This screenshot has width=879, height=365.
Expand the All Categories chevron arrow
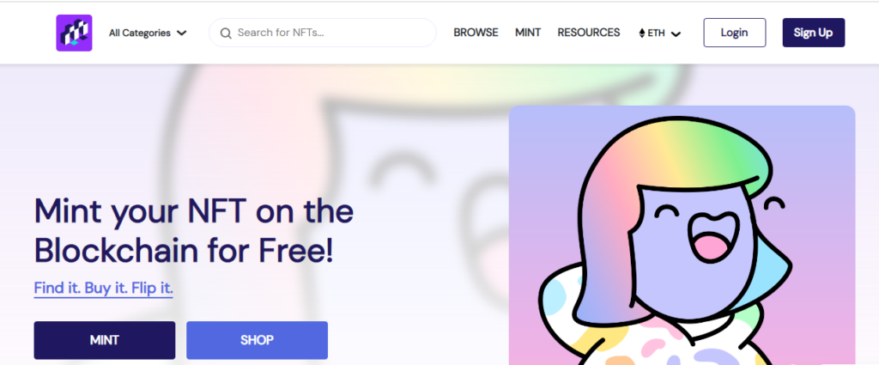pyautogui.click(x=181, y=33)
